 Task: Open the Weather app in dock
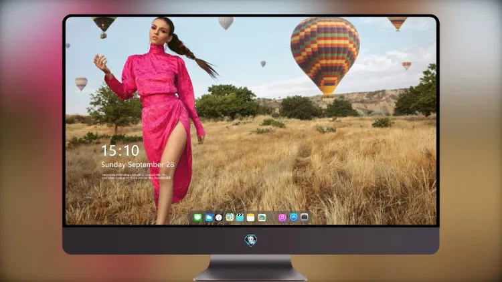click(208, 217)
